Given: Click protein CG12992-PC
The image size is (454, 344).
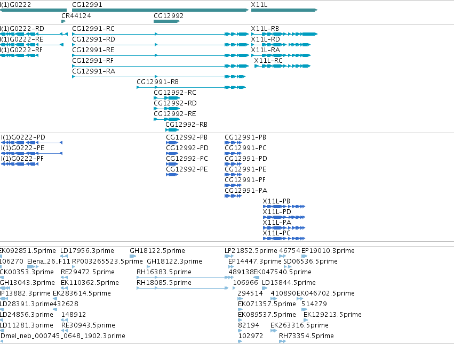Looking at the screenshot, I should click(x=172, y=164).
